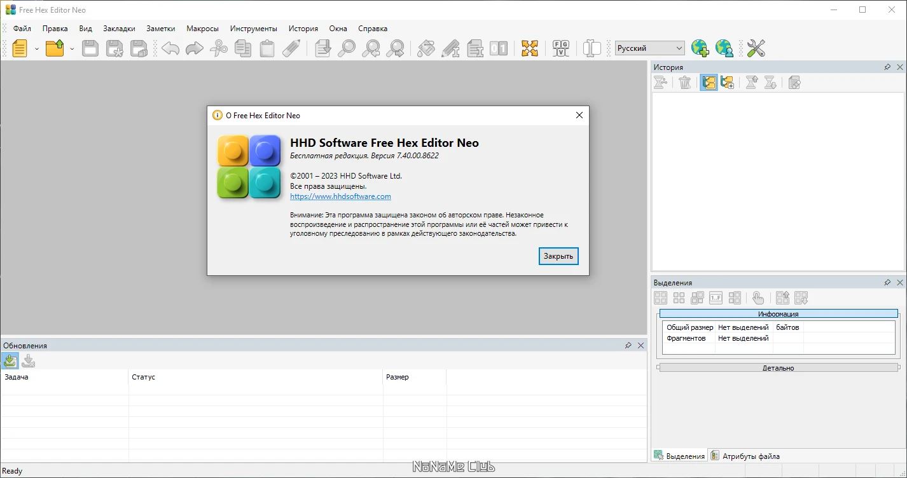Viewport: 907px width, 478px height.
Task: Open the Заметки menu
Action: point(160,29)
